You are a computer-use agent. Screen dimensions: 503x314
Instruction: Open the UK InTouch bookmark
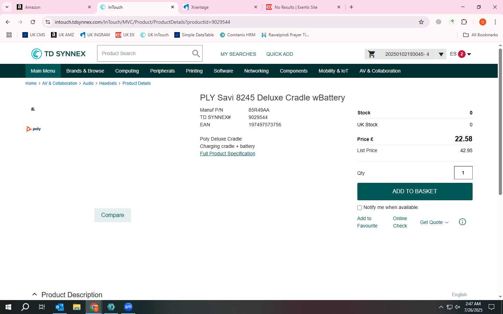[x=154, y=35]
